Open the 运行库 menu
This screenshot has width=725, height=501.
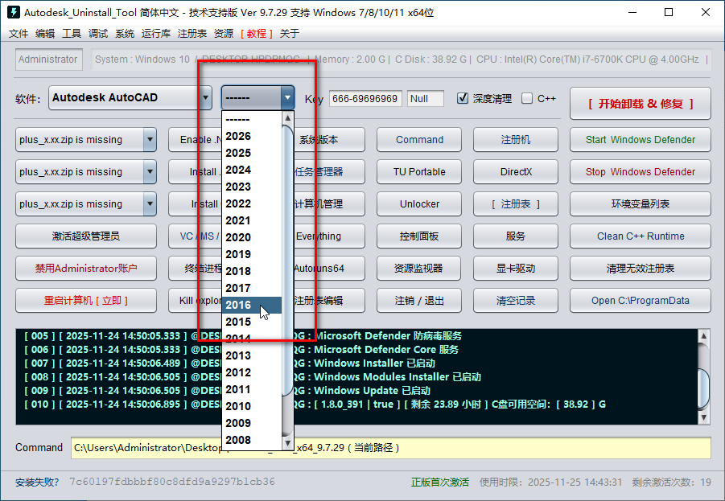pos(156,33)
